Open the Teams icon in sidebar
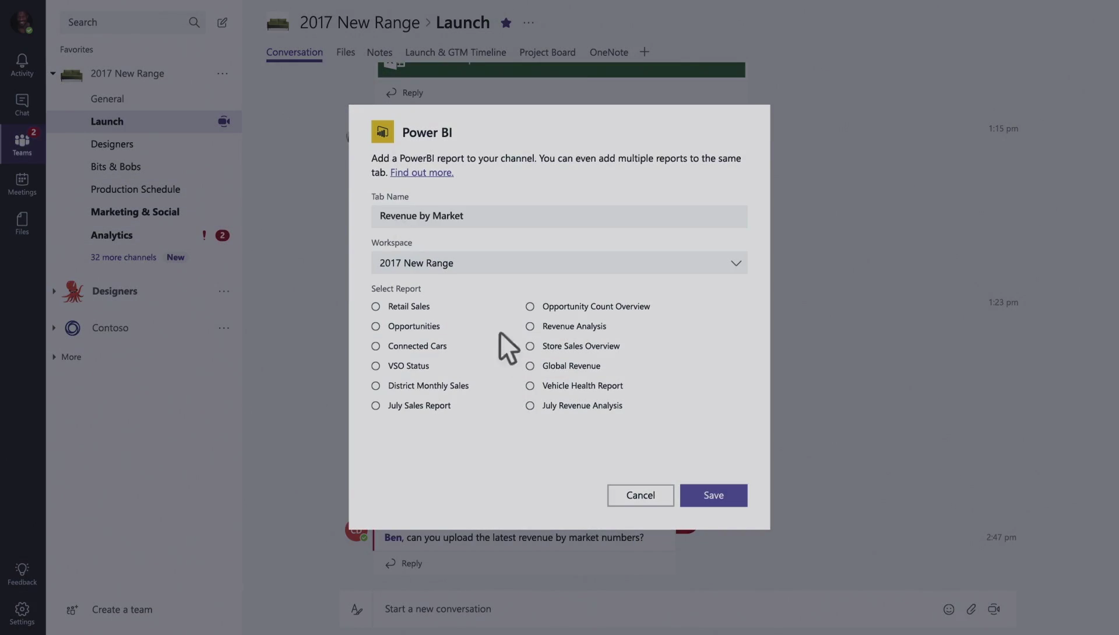The height and width of the screenshot is (635, 1119). (22, 144)
